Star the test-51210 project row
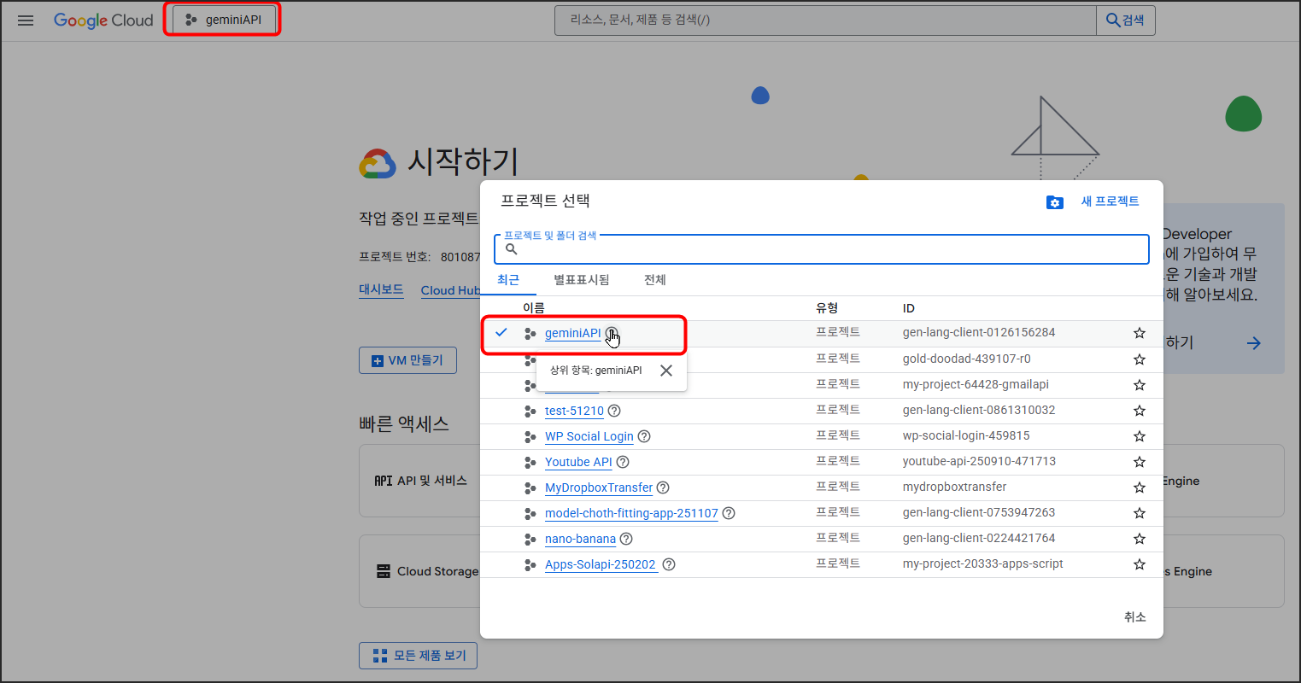 1140,411
